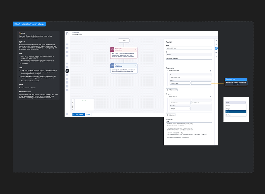Click the Save workflow button
The height and width of the screenshot is (194, 265).
(x=78, y=114)
